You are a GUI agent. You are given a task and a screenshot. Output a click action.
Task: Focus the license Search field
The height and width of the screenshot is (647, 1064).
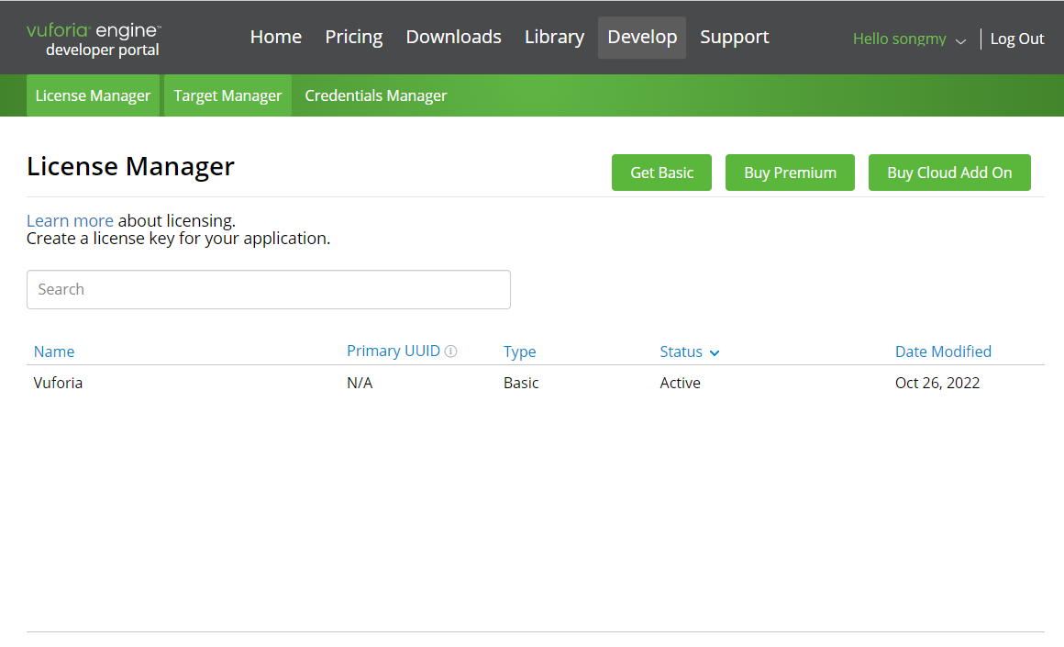click(269, 289)
